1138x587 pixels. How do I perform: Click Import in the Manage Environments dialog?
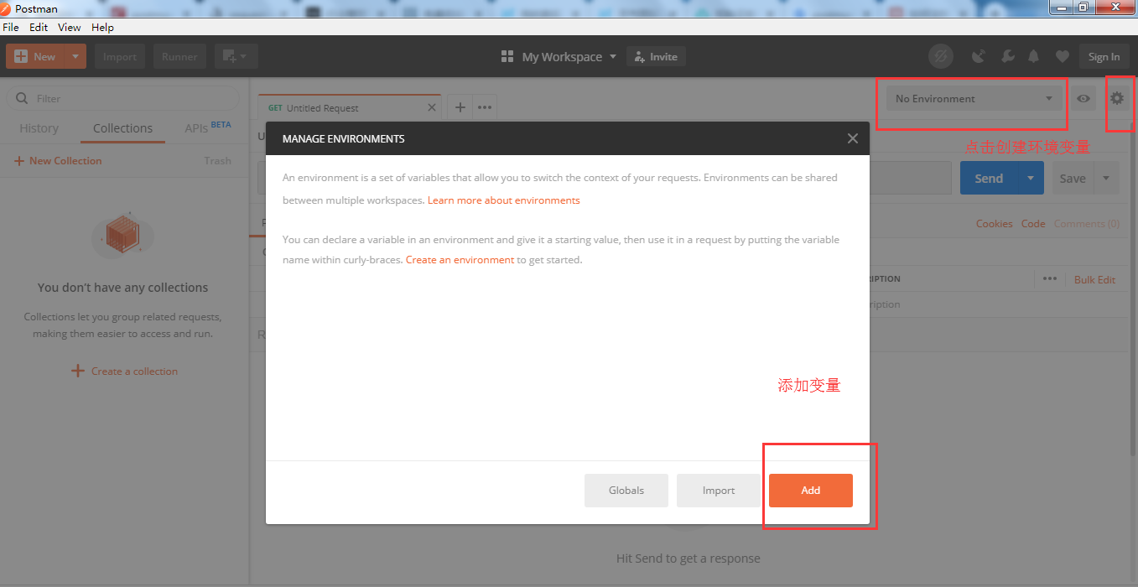719,491
